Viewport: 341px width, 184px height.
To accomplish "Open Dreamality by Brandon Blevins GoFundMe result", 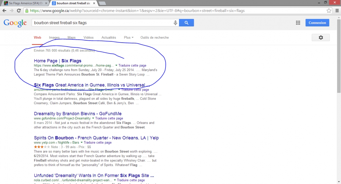I will pos(78,114).
